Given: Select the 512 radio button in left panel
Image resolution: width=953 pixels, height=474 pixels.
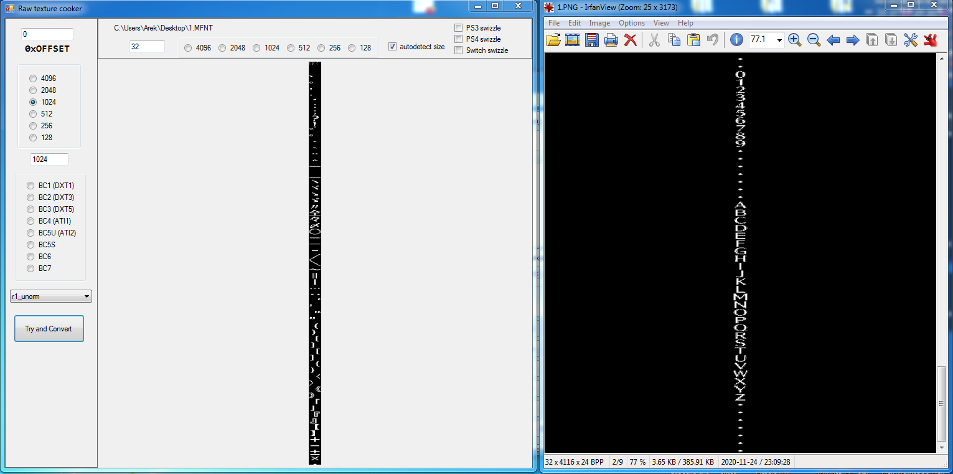Looking at the screenshot, I should click(33, 114).
